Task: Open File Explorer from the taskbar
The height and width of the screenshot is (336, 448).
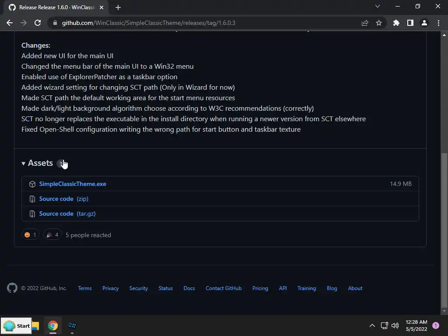Action: point(35,325)
